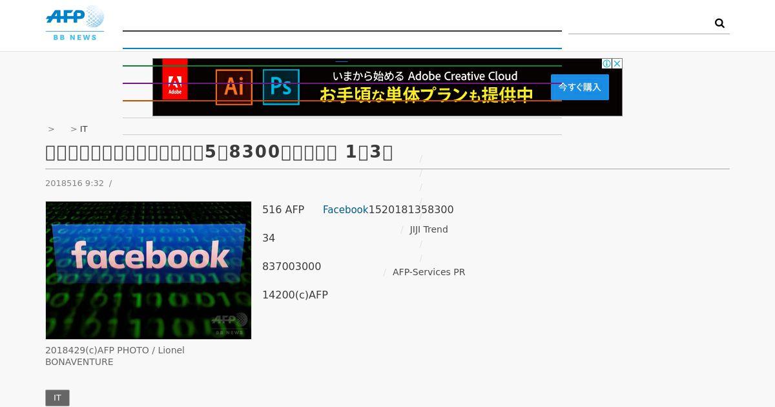The image size is (775, 407).
Task: Open the IT breadcrumb link
Action: click(84, 129)
